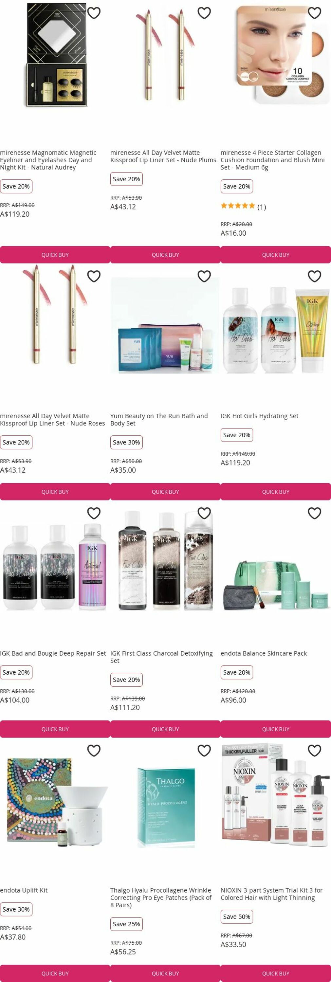Add endota Balance Skincare Pack to favorites
Image resolution: width=331 pixels, height=982 pixels.
click(x=314, y=514)
